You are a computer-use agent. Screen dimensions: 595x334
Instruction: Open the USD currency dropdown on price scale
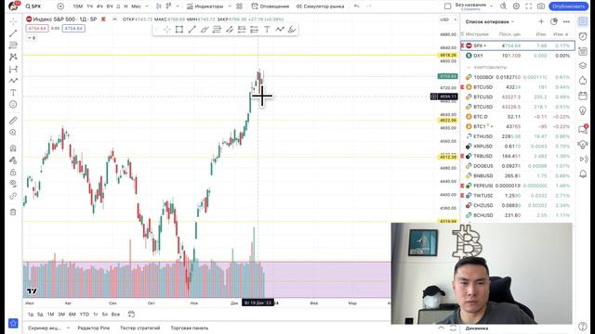pyautogui.click(x=448, y=19)
